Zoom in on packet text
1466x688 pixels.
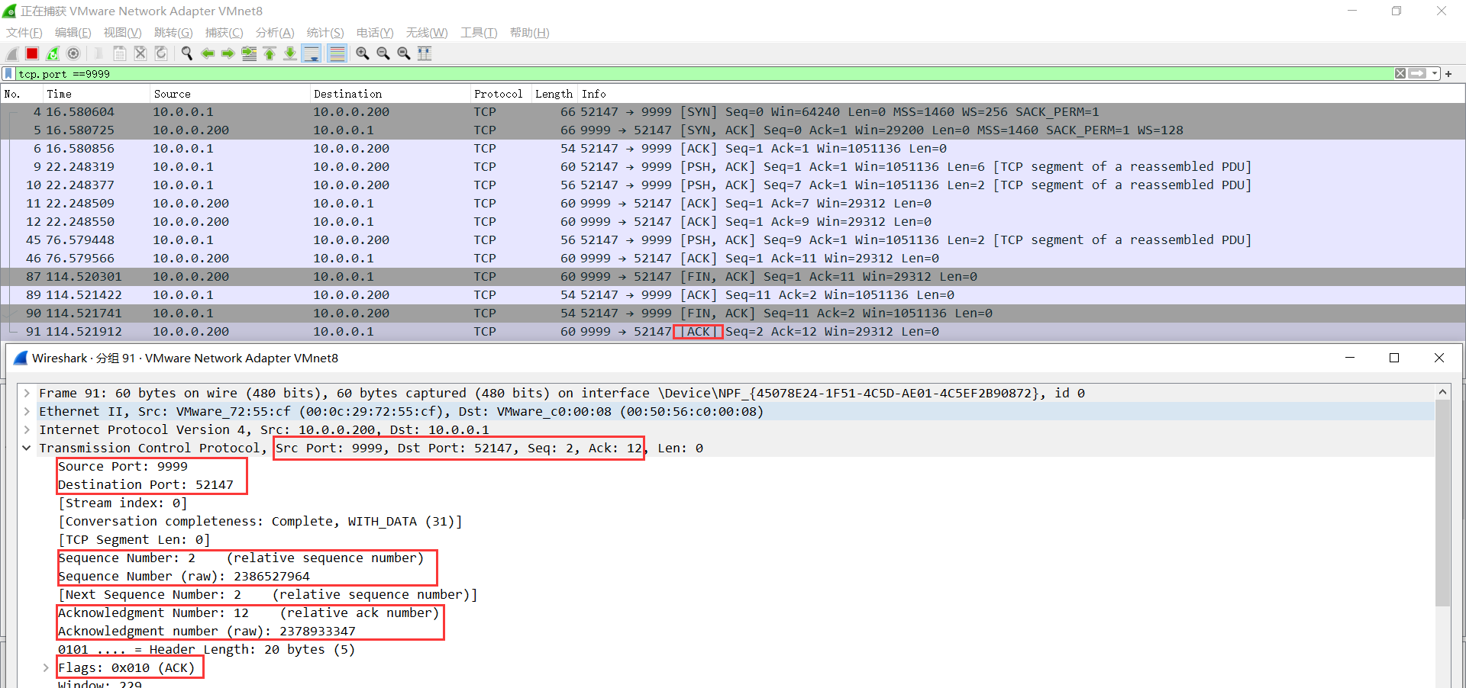pyautogui.click(x=363, y=53)
